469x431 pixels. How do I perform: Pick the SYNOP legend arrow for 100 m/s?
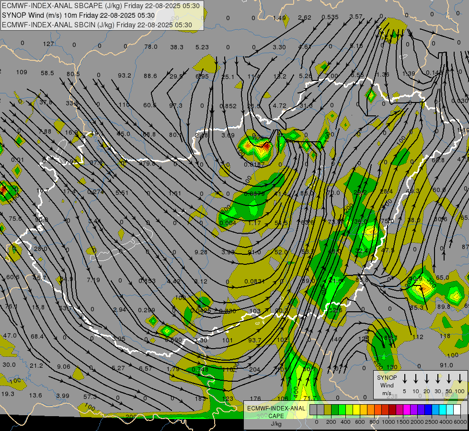pyautogui.click(x=460, y=379)
